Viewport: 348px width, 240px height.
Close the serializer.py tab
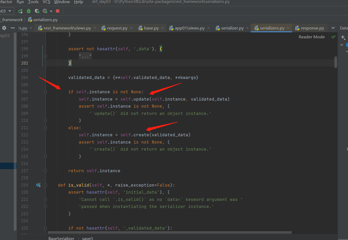tap(247, 28)
